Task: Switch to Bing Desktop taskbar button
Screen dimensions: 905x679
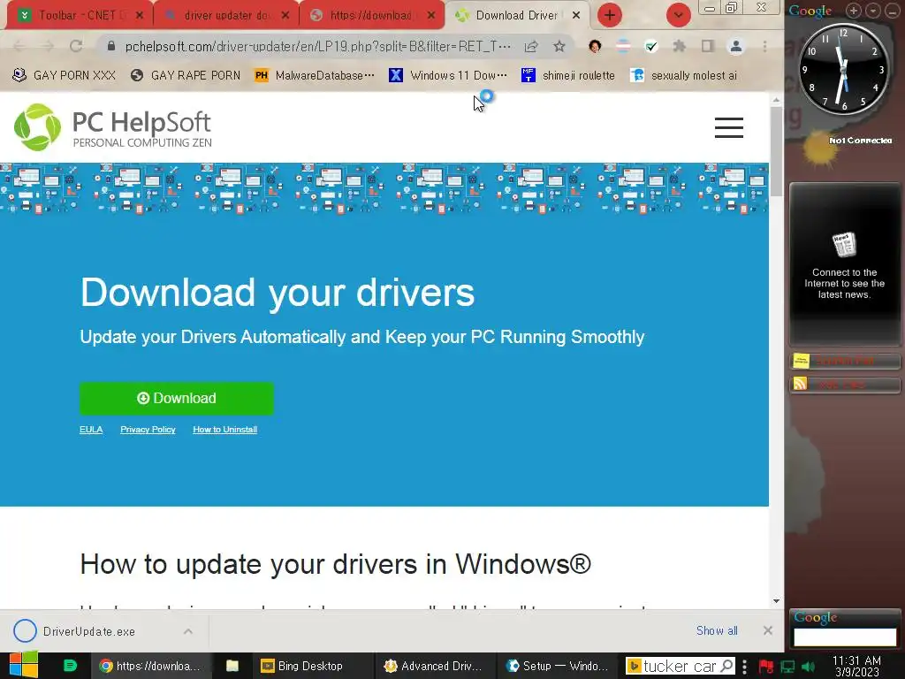Action: 312,667
